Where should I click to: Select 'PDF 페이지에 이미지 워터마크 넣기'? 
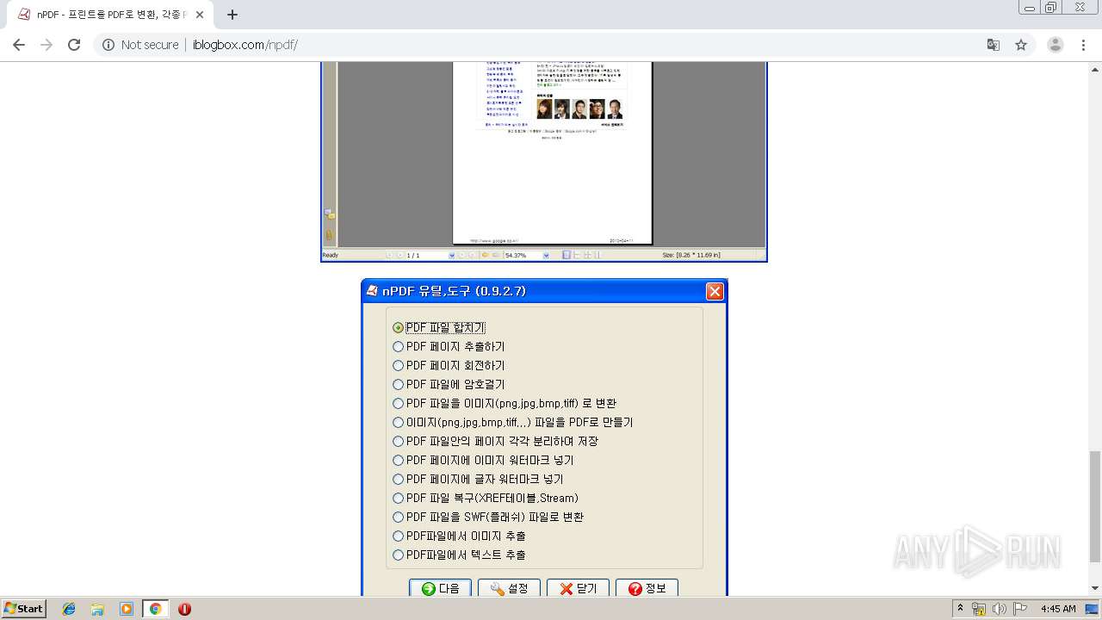pyautogui.click(x=398, y=461)
